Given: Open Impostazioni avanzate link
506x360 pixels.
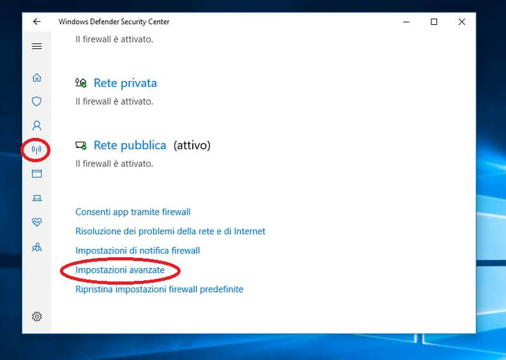Looking at the screenshot, I should point(120,270).
